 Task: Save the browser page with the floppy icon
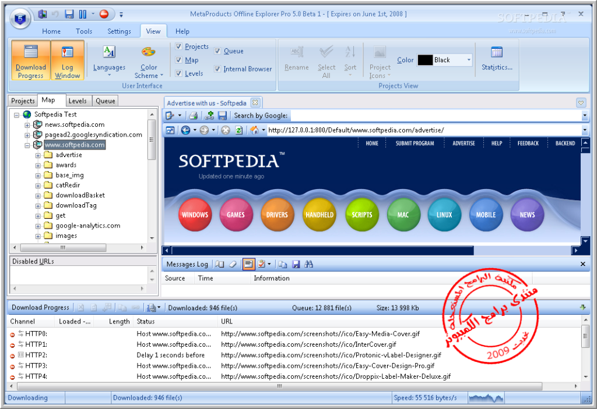(222, 116)
